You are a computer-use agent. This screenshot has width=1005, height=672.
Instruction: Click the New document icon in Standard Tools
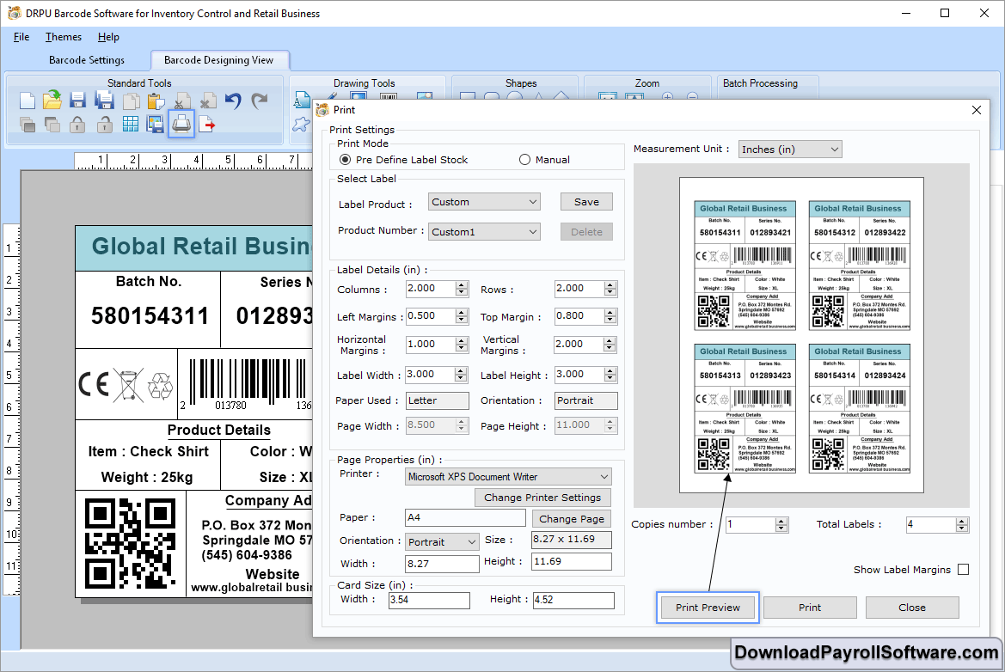(x=28, y=101)
